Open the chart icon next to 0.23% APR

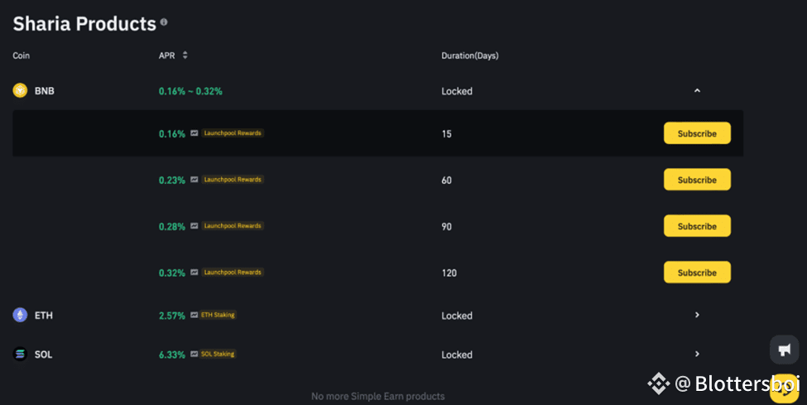pyautogui.click(x=194, y=180)
